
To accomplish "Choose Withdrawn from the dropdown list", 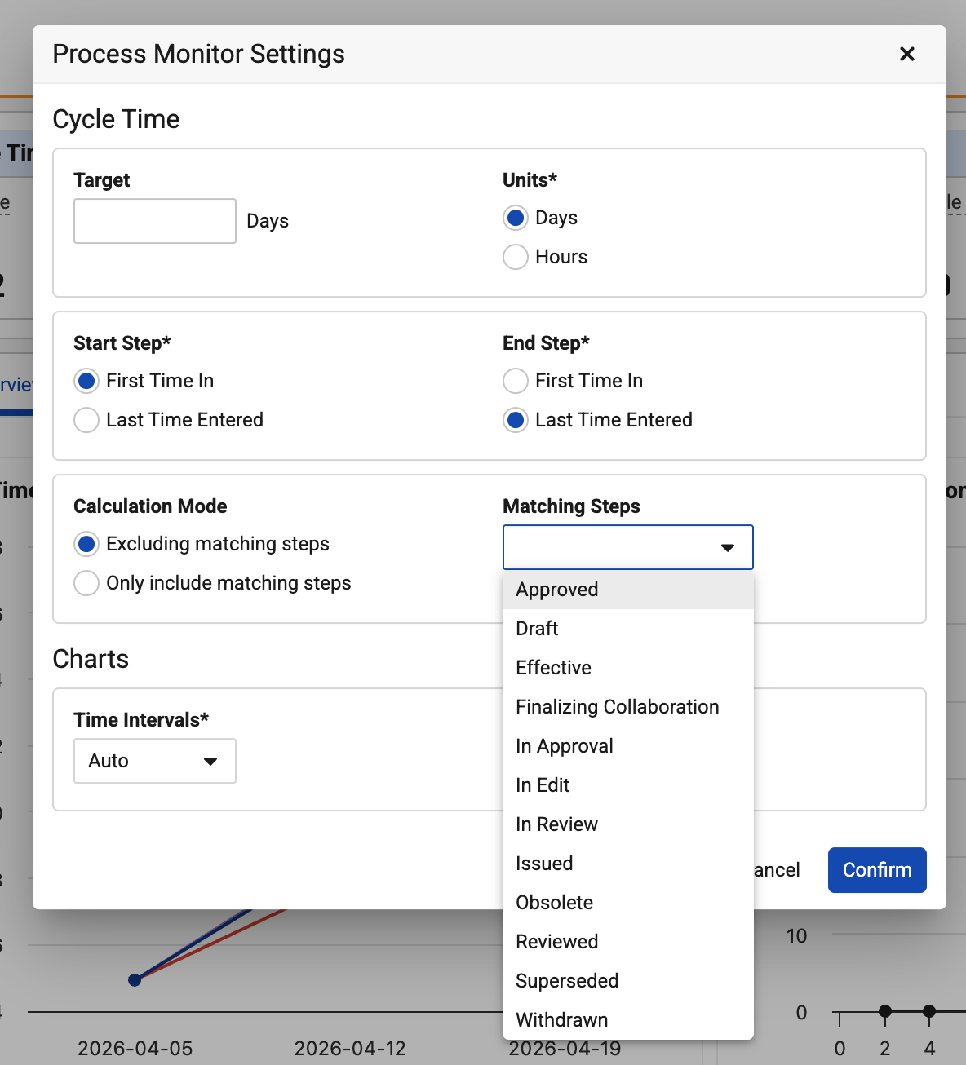I will [x=628, y=1020].
